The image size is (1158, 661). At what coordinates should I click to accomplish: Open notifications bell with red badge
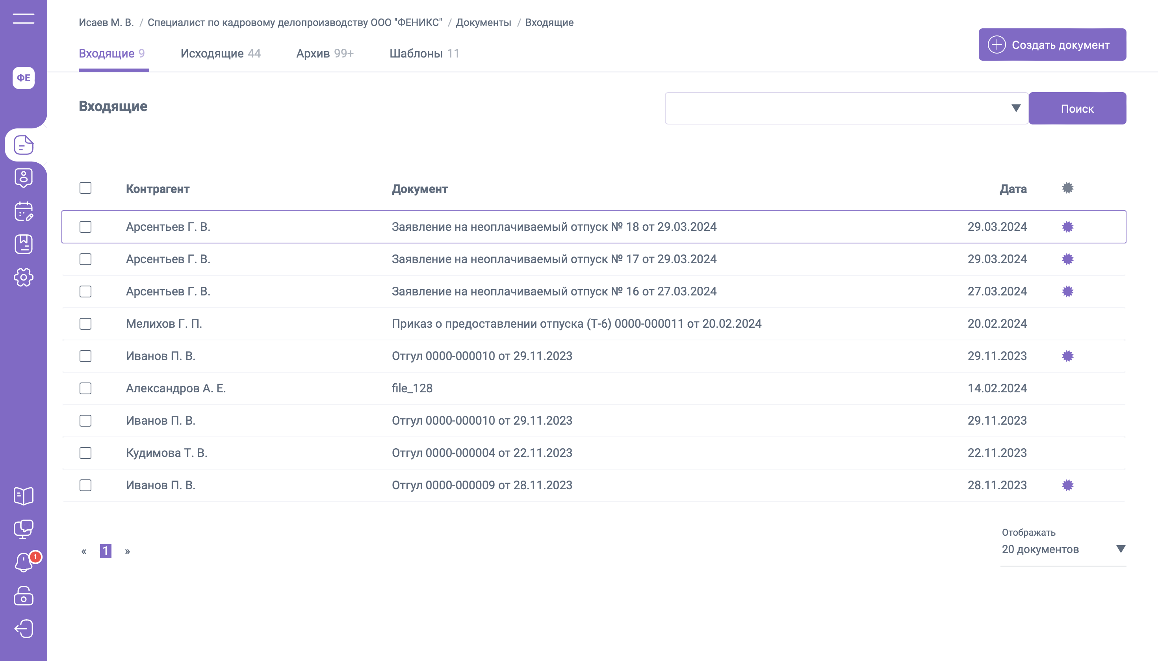pos(24,563)
